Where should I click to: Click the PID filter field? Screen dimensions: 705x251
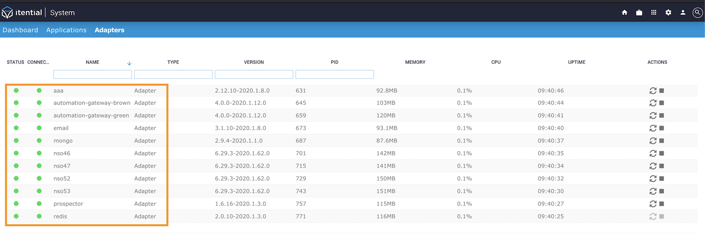(x=335, y=74)
